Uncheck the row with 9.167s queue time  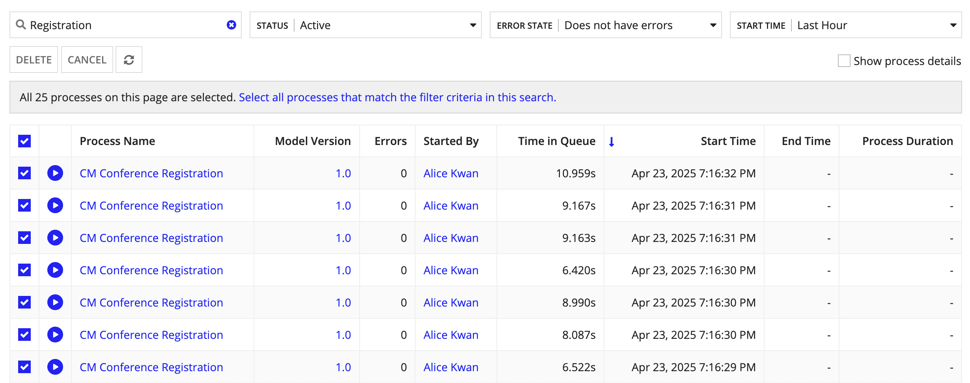24,205
